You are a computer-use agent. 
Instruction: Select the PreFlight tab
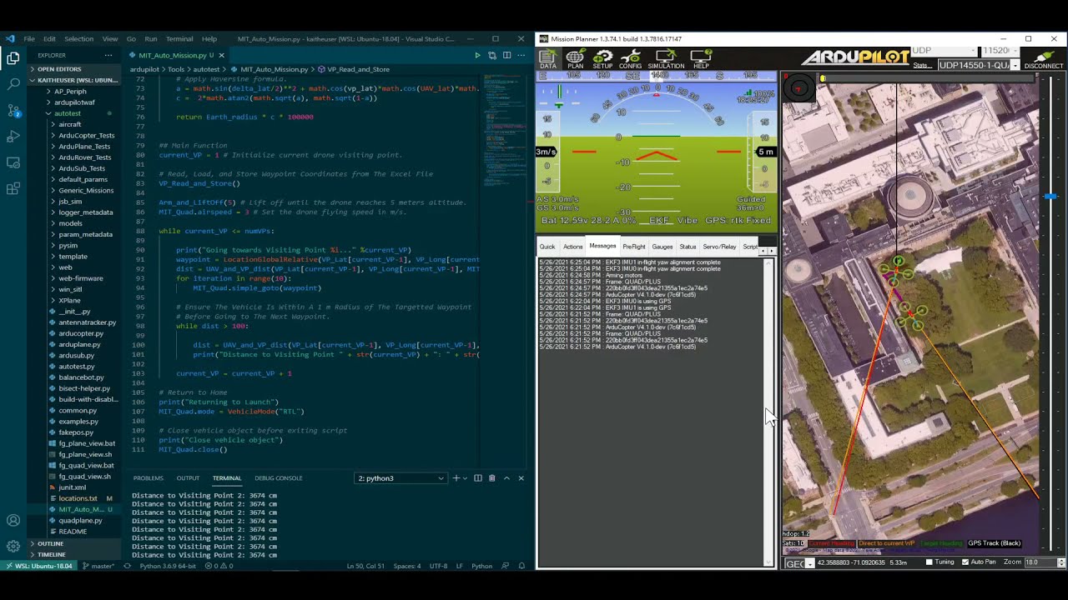pos(634,247)
